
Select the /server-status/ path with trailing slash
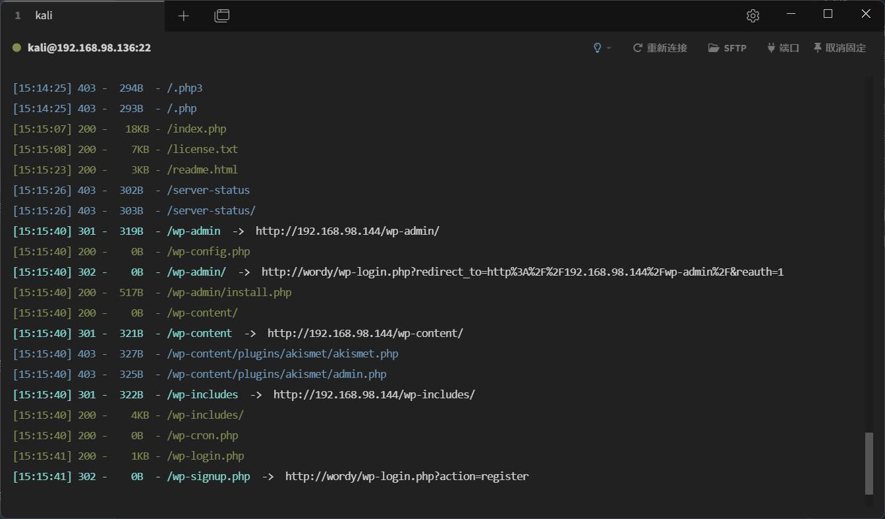211,210
